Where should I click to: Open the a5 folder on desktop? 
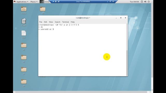click(x=43, y=9)
